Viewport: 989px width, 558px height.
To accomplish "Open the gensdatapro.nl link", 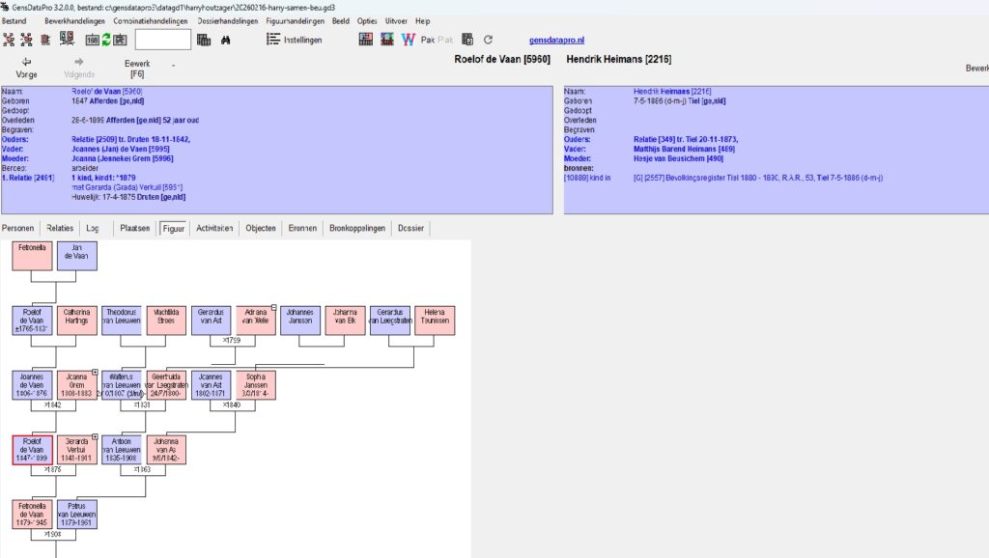I will (x=556, y=40).
